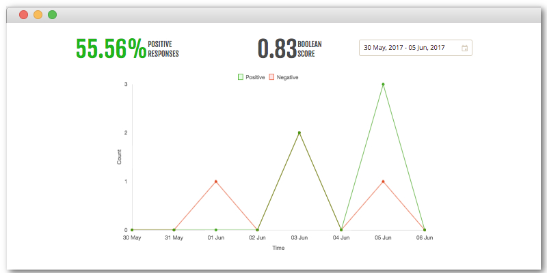
Task: Select the data point on 03 Jun
Action: [299, 132]
